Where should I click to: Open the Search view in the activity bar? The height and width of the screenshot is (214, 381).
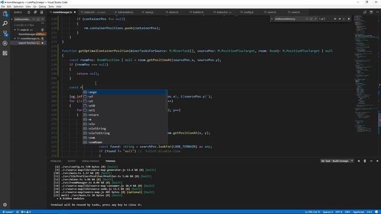5,23
